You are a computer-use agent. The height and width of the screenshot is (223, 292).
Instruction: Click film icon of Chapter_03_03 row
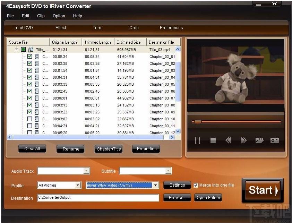pos(37,70)
